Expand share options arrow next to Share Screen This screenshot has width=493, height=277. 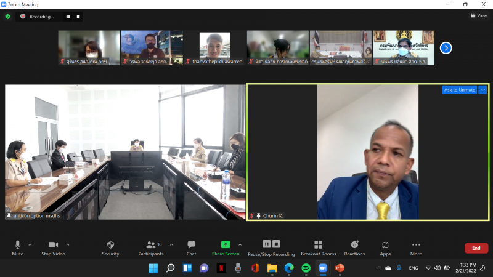[240, 244]
